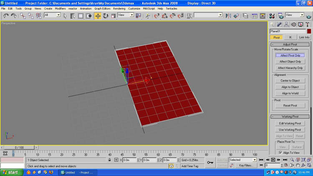The image size is (313, 176).
Task: Click the Center to Object button
Action: pos(290,80)
